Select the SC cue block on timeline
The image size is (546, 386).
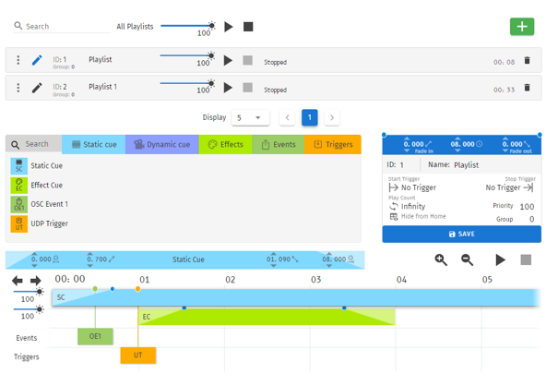click(x=296, y=297)
